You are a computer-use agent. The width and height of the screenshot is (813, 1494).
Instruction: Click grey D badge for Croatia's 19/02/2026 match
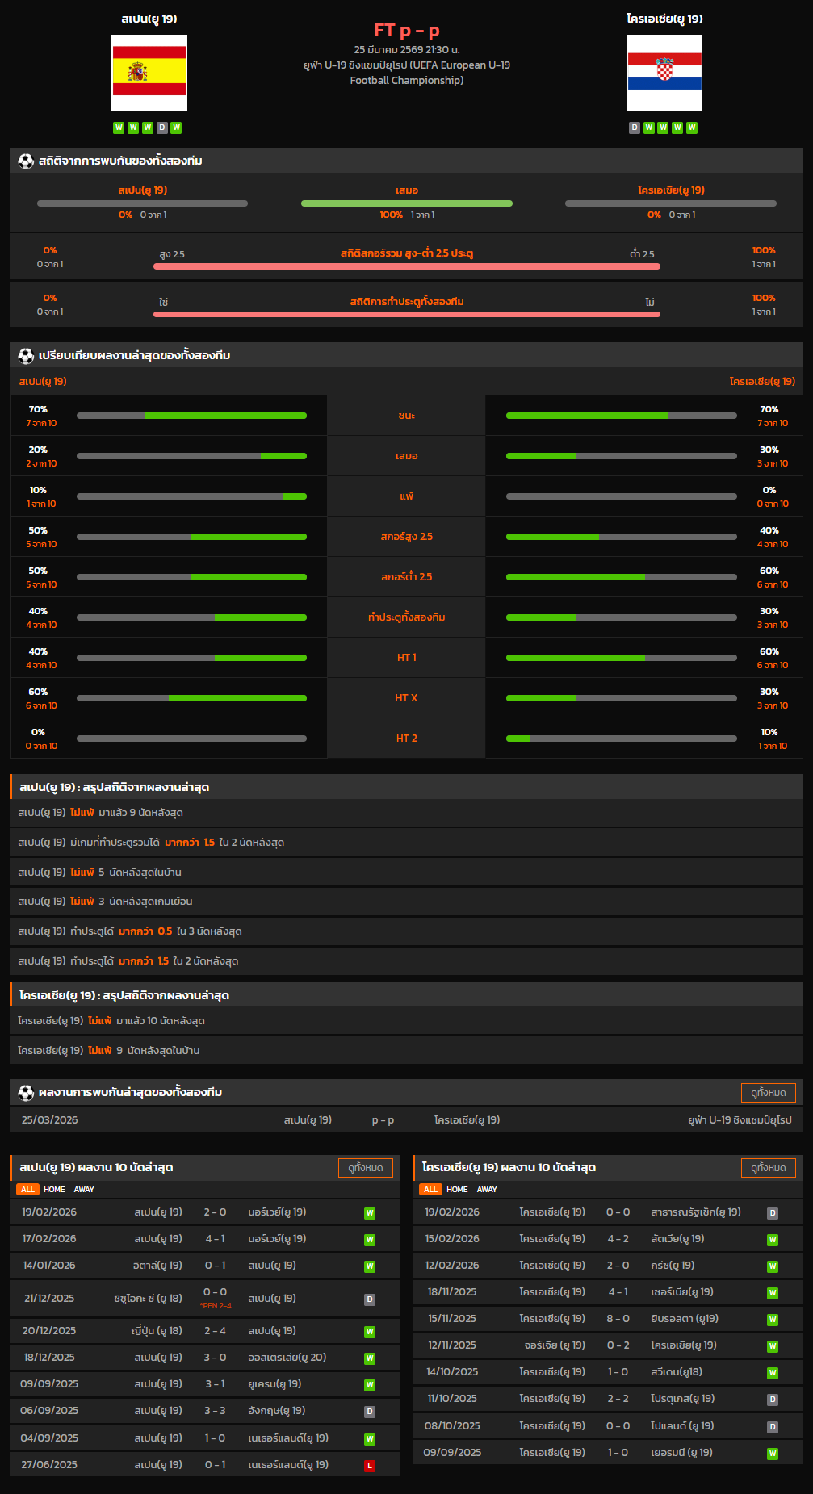(773, 1213)
